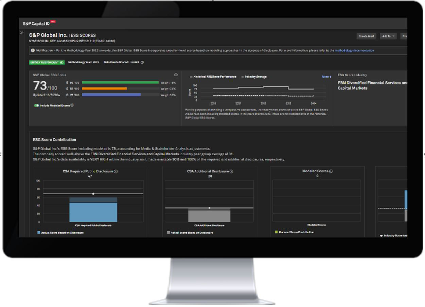Click the Industry Average legend entry in history chart

(x=254, y=77)
